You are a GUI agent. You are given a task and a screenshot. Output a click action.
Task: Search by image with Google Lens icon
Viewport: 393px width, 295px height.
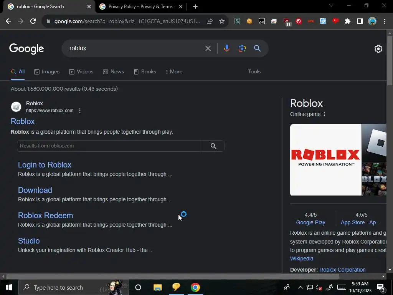point(242,48)
